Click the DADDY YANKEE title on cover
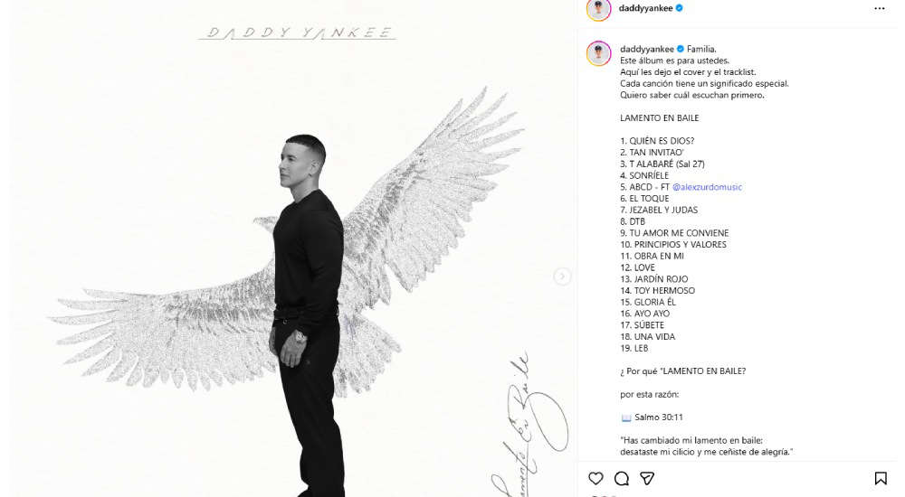The image size is (905, 497). pyautogui.click(x=299, y=33)
